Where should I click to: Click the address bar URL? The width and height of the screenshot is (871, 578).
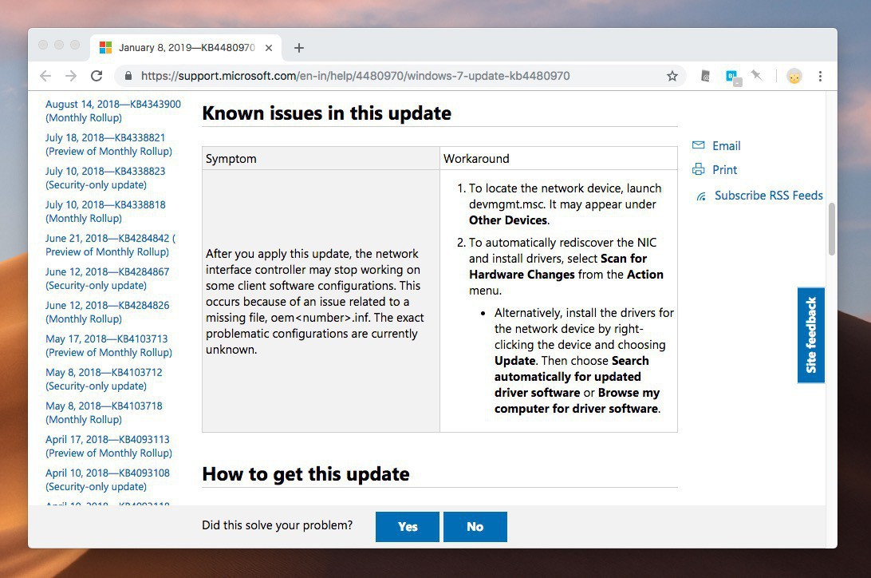(x=355, y=76)
